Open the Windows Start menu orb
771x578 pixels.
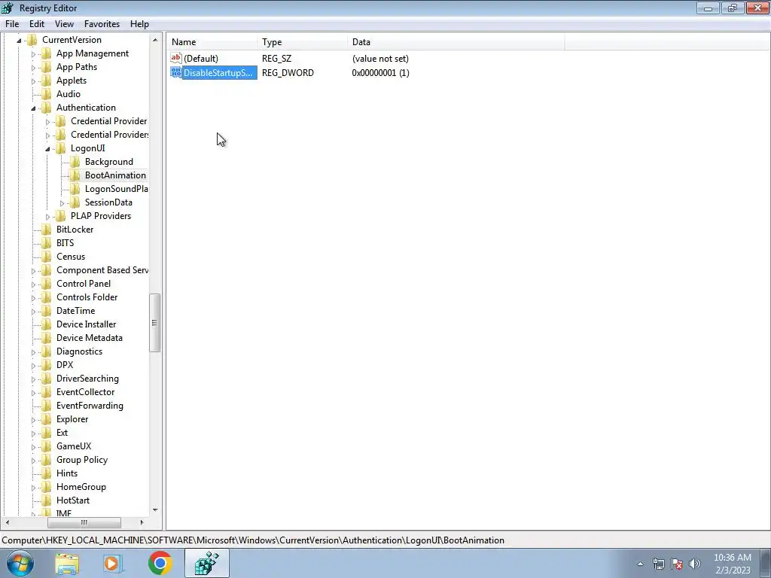coord(20,563)
